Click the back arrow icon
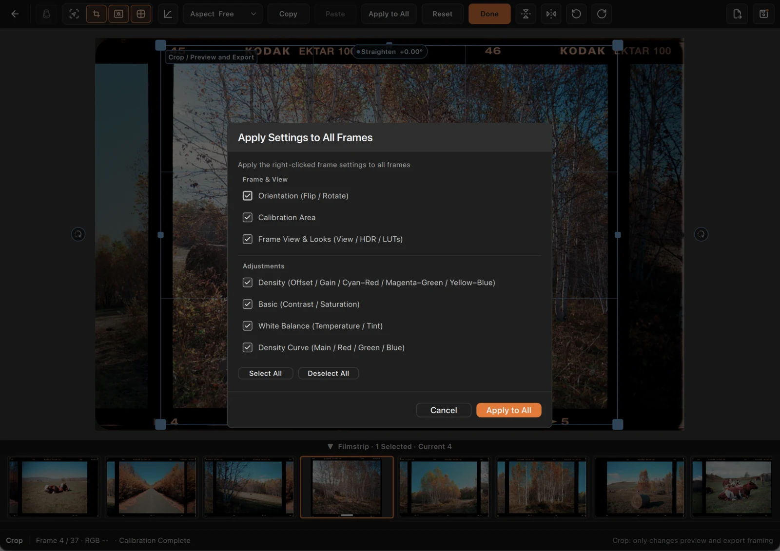Image resolution: width=780 pixels, height=551 pixels. pyautogui.click(x=15, y=14)
